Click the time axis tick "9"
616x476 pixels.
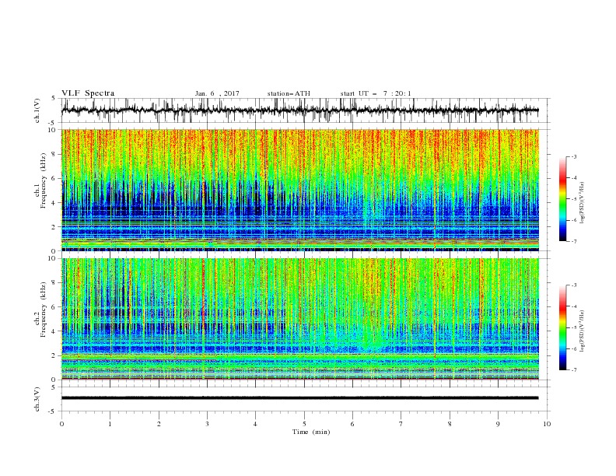pos(498,424)
